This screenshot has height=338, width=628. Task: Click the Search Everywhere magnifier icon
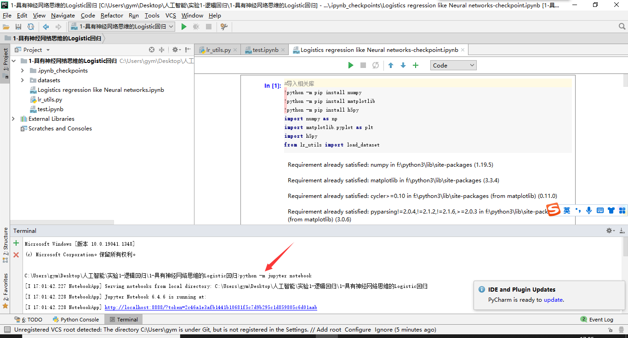pos(622,27)
